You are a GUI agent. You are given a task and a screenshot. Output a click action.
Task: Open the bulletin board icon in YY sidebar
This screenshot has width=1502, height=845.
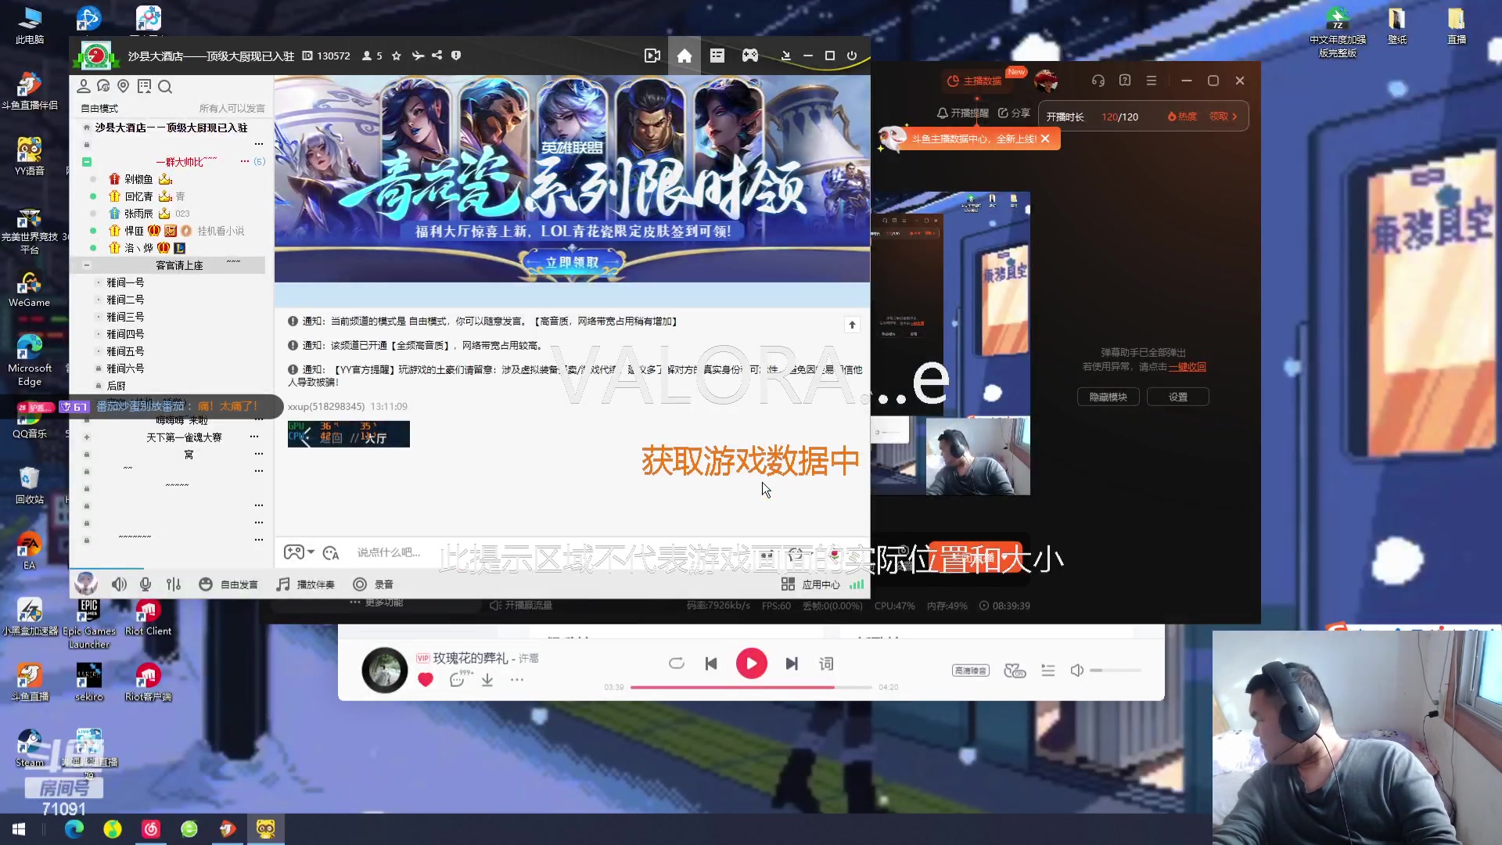tap(144, 86)
